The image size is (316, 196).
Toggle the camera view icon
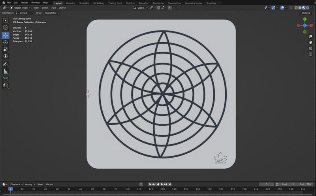click(x=310, y=48)
